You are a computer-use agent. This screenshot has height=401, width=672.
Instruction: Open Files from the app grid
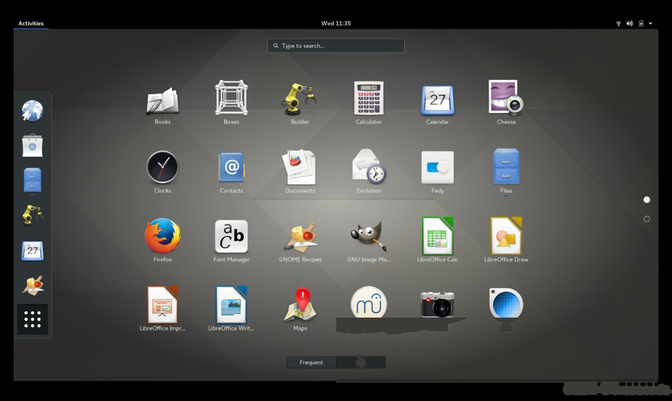[x=506, y=166]
